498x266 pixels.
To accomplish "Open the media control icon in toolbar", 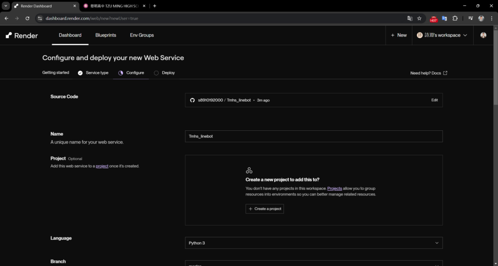I will (x=471, y=18).
